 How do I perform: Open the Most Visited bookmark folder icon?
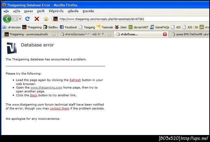tap(4, 27)
